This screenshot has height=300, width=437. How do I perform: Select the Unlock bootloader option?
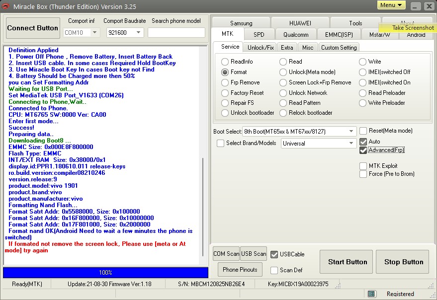225,113
